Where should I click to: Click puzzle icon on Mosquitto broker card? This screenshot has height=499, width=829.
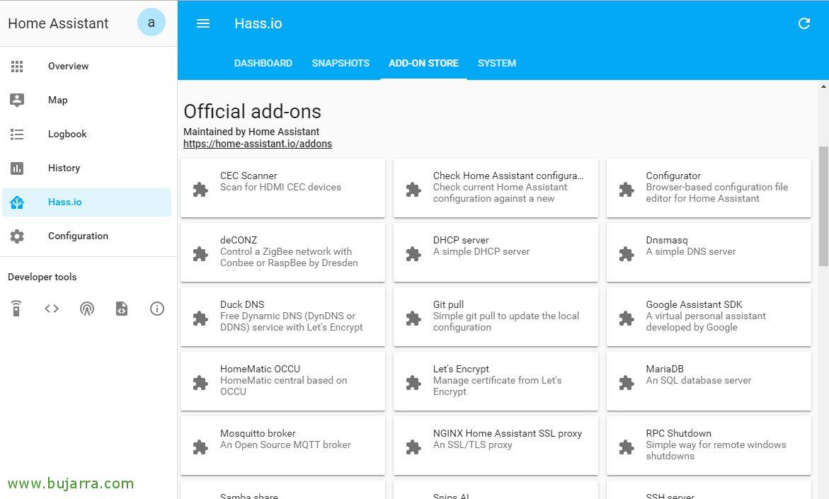pos(200,447)
